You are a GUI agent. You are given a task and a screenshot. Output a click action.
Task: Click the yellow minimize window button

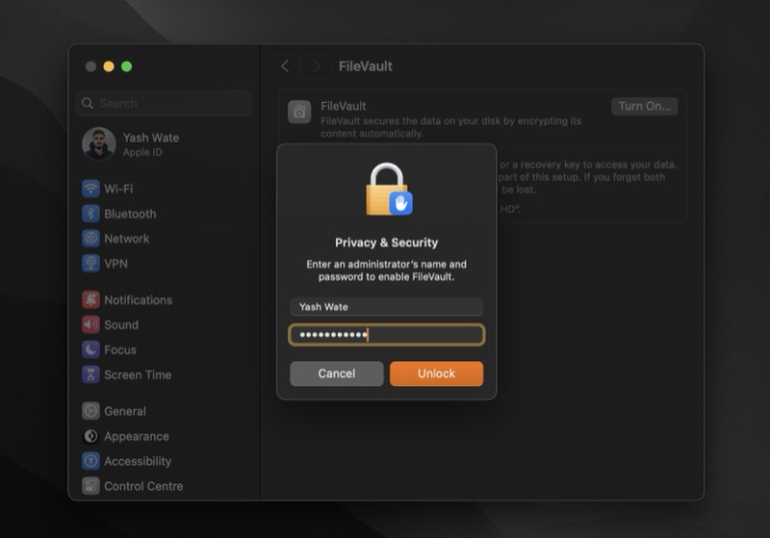click(x=109, y=66)
